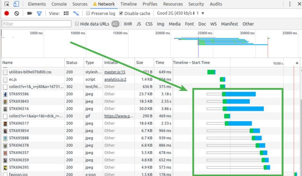Switch to the Timeline tab
Screen dimensions: 302x176
pyautogui.click(x=128, y=4)
